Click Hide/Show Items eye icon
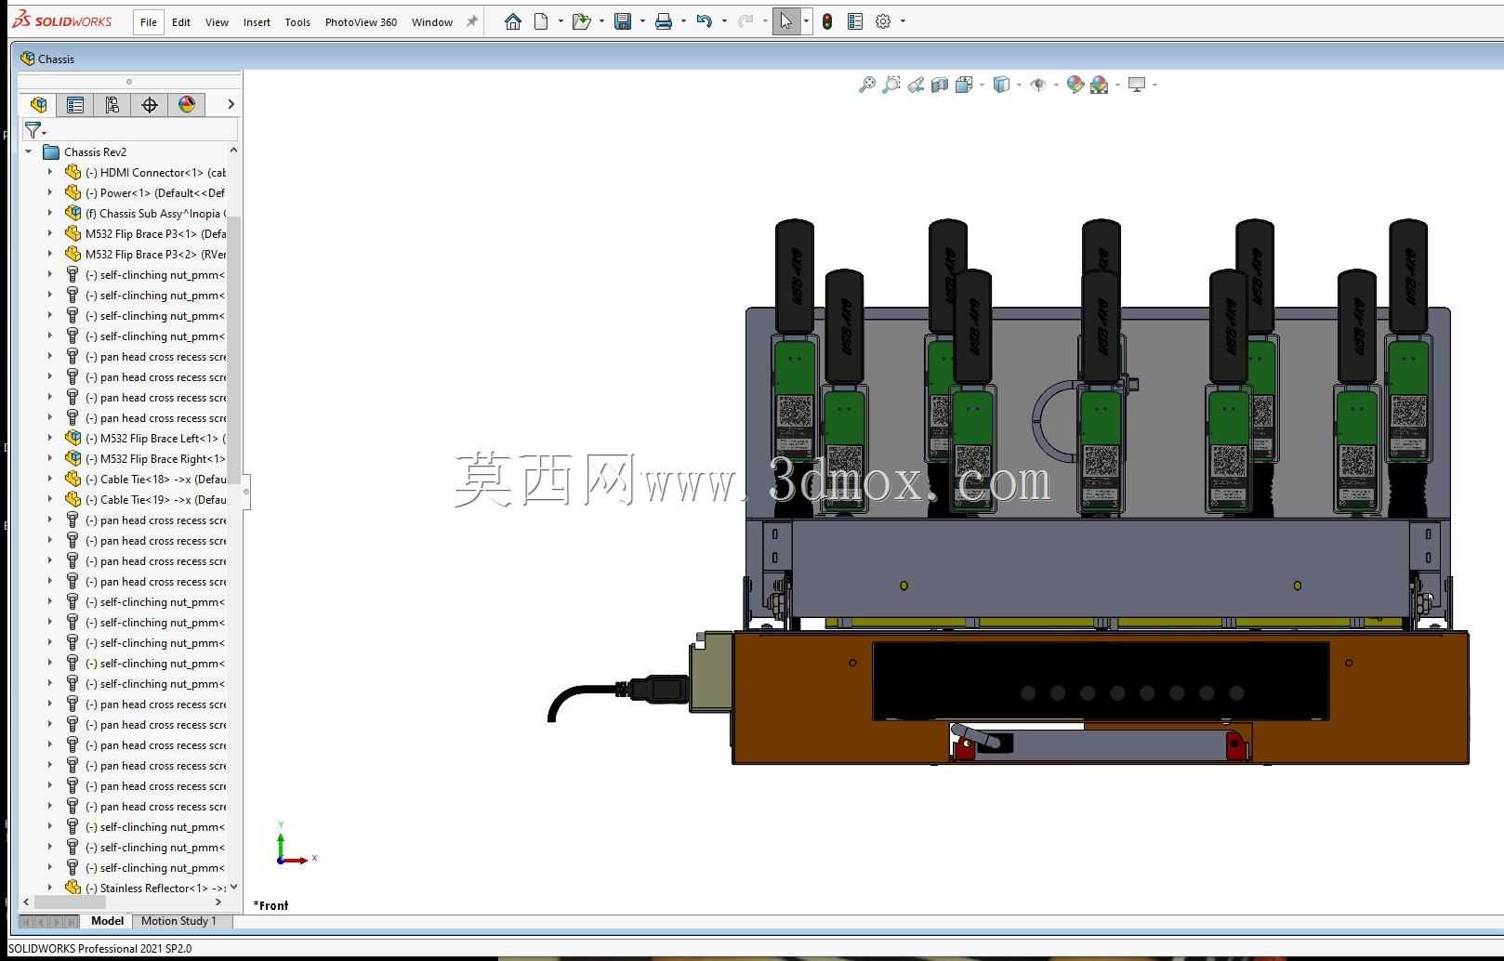The width and height of the screenshot is (1504, 961). 1038,85
